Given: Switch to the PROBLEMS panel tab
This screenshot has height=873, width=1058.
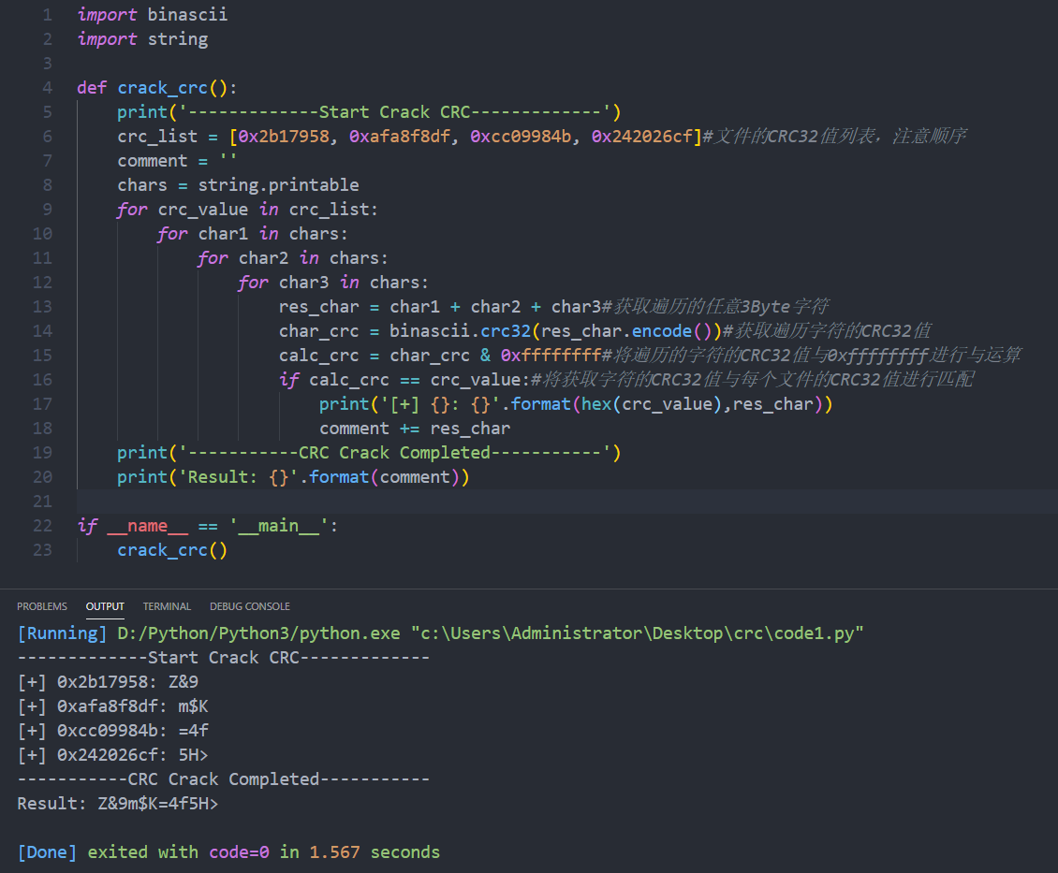Looking at the screenshot, I should pos(41,605).
